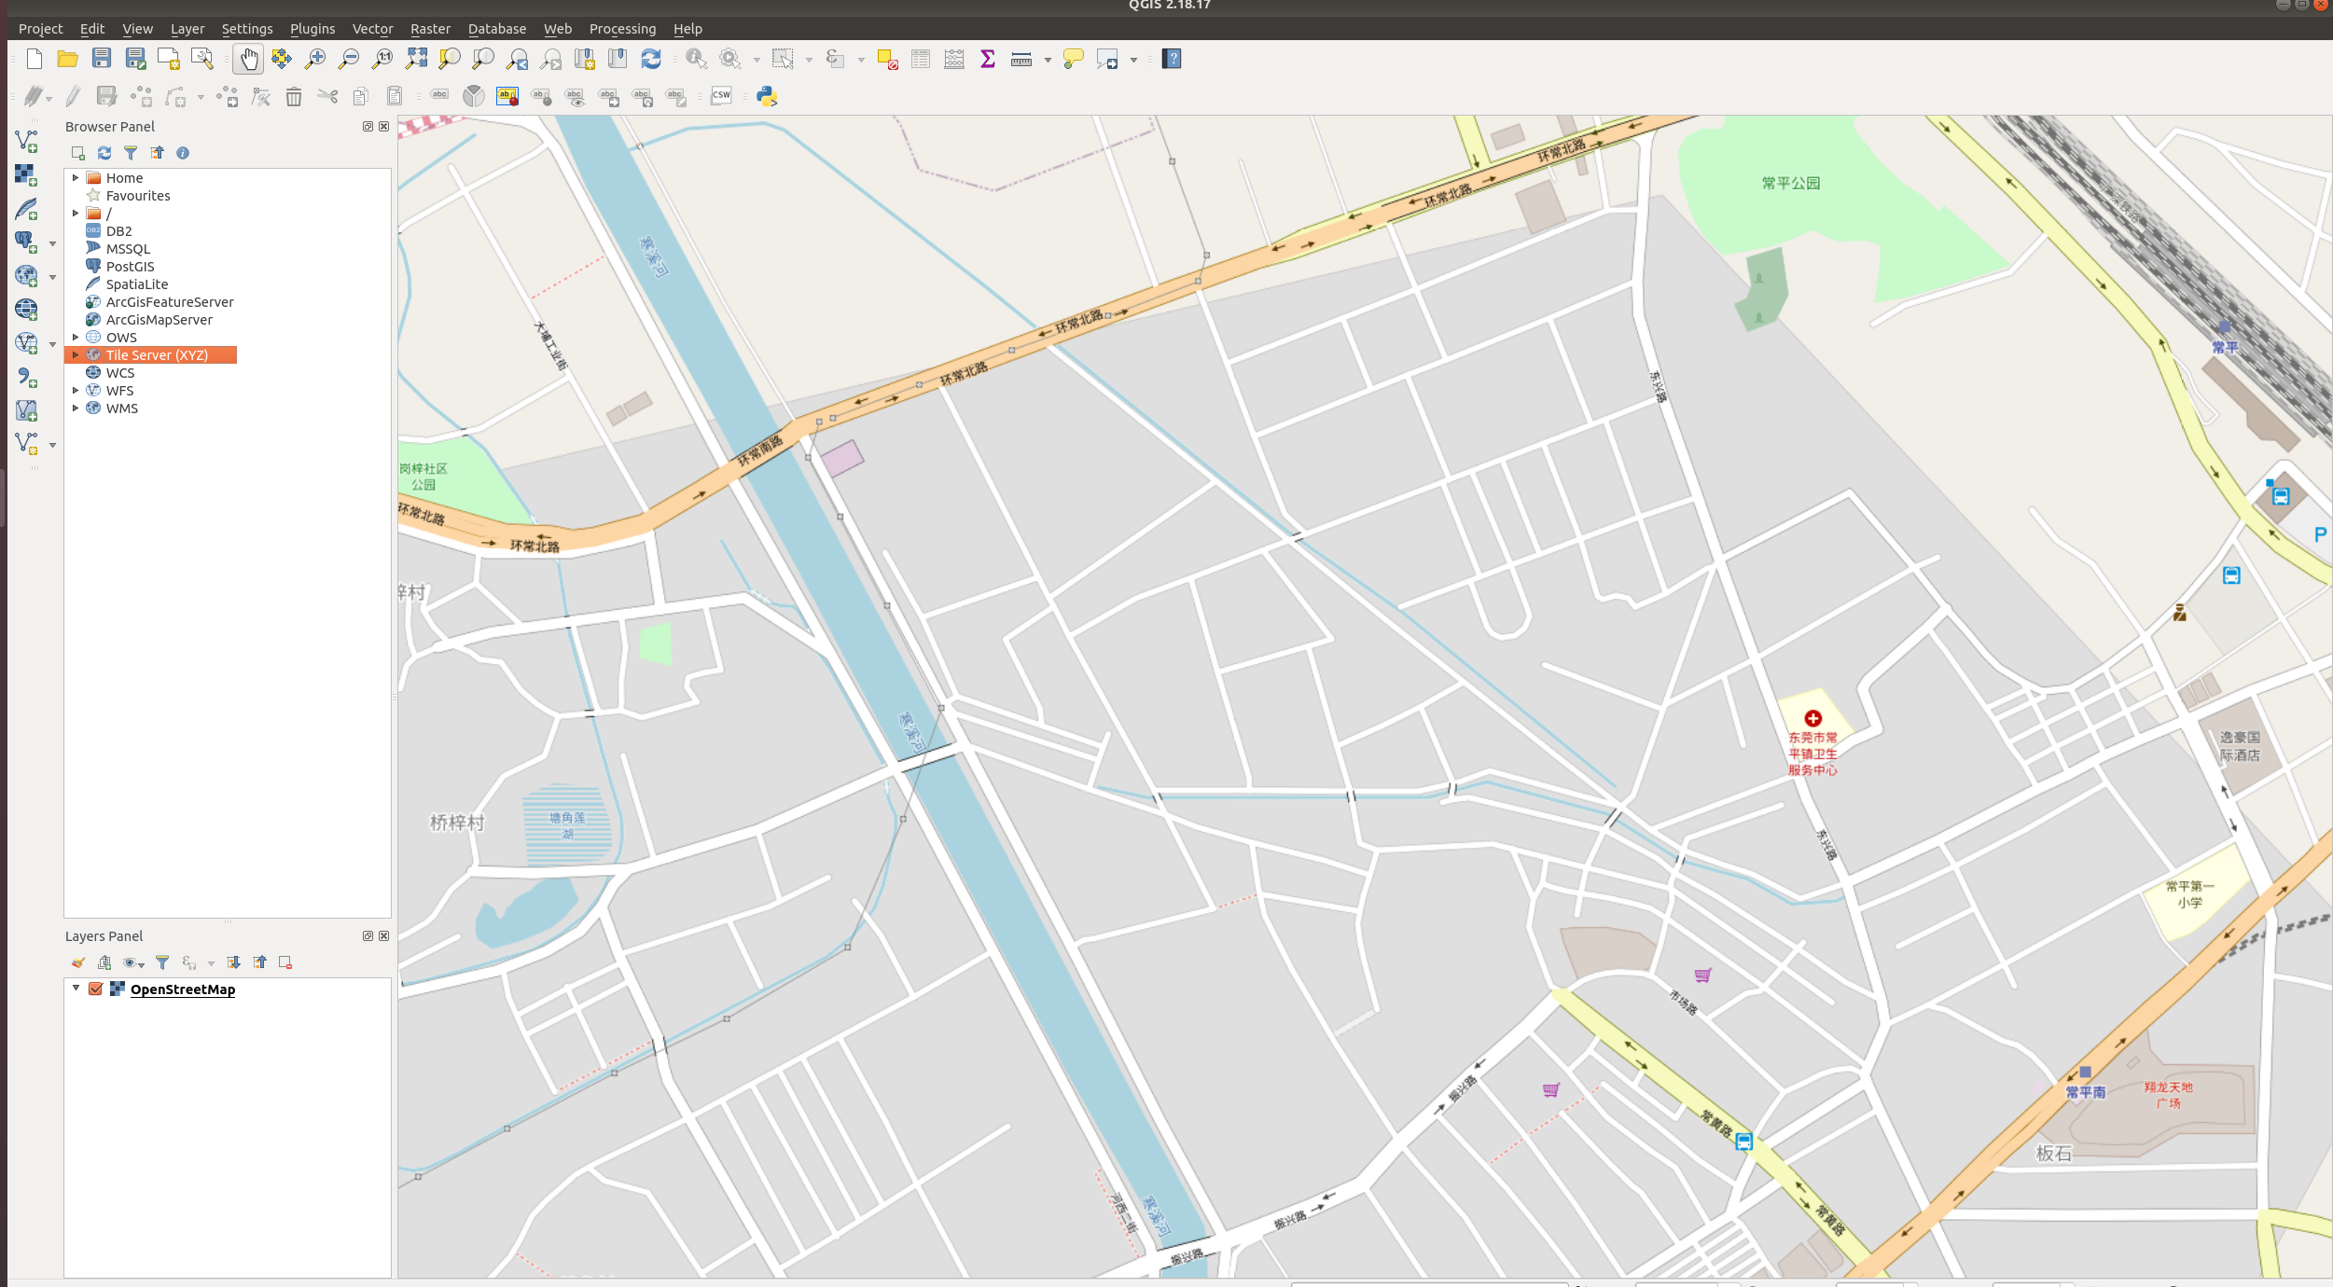
Task: Select the Pan Map tool
Action: tap(248, 59)
